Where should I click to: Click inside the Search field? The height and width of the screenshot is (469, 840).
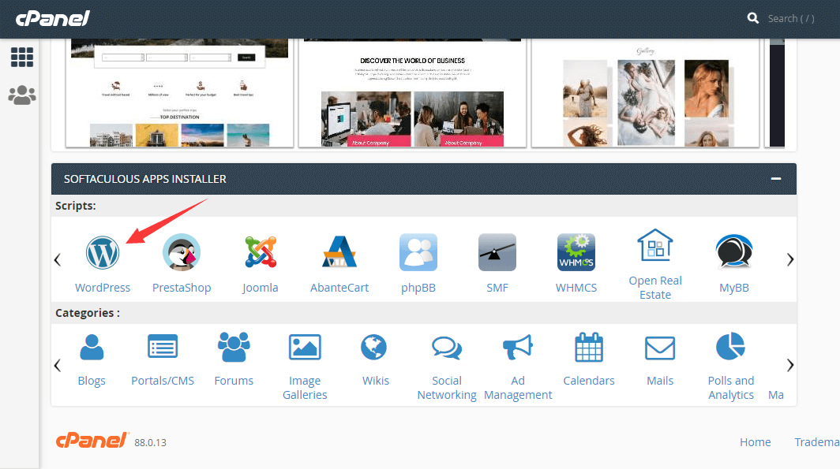790,17
